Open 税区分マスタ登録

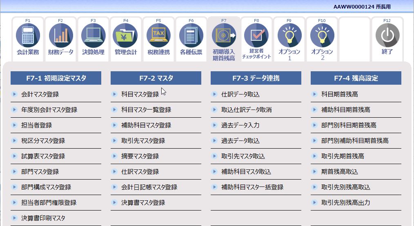click(43, 140)
